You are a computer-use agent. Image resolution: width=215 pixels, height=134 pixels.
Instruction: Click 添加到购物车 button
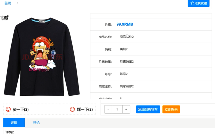(148, 109)
